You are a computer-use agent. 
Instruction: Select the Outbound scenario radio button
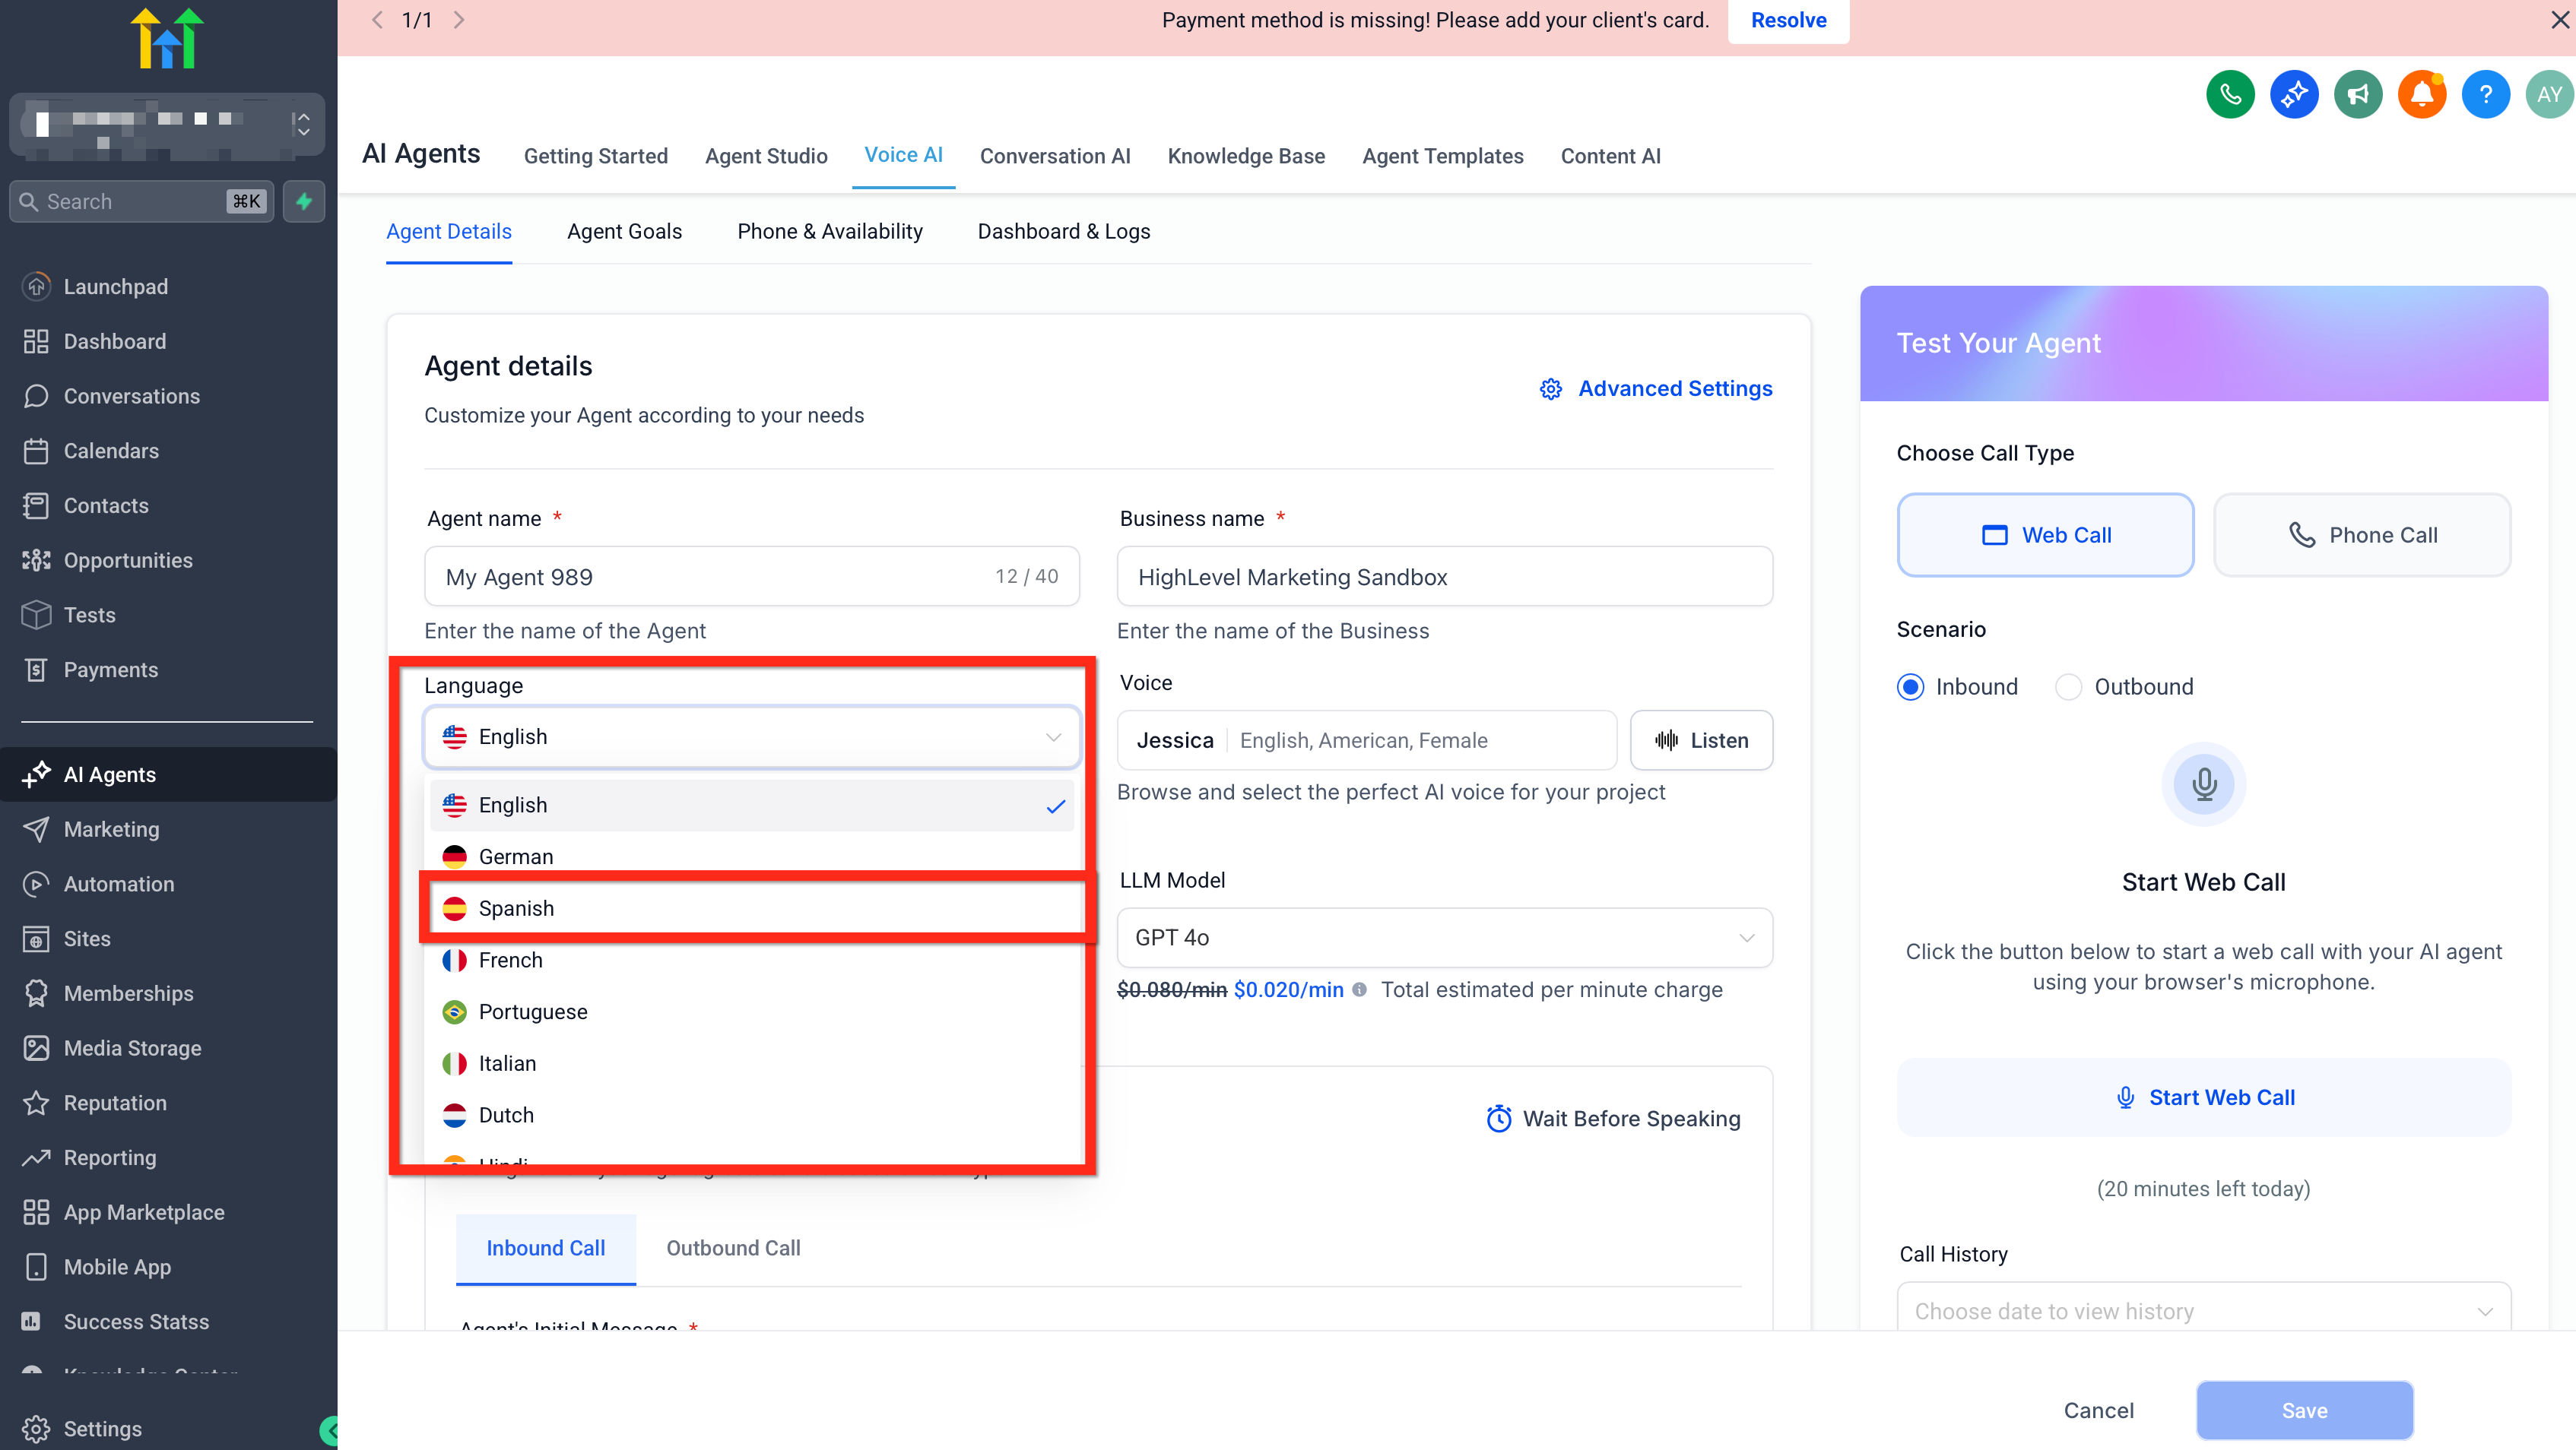click(x=2068, y=686)
